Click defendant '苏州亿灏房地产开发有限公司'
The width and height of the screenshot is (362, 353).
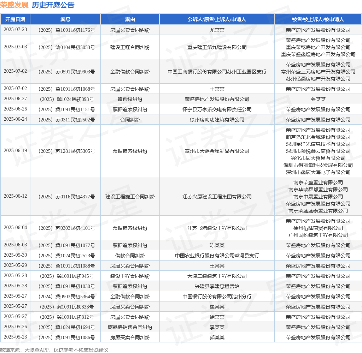point(318,79)
